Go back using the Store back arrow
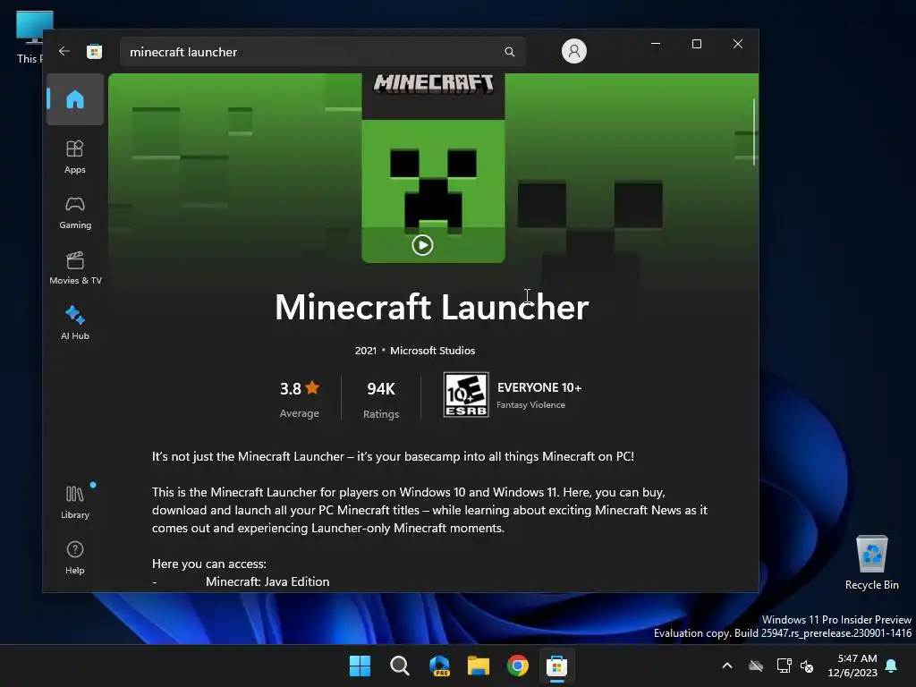 (x=64, y=51)
